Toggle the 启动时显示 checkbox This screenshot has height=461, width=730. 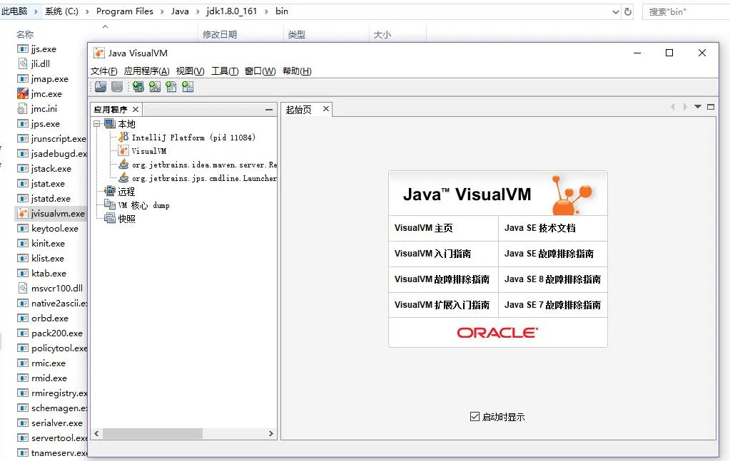pos(475,416)
